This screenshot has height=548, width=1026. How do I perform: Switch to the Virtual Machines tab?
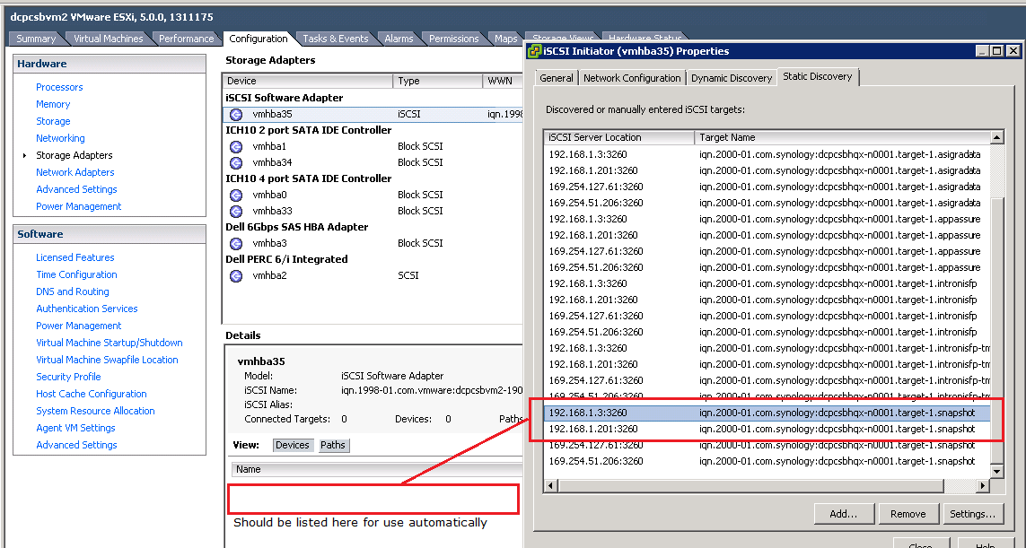coord(108,39)
